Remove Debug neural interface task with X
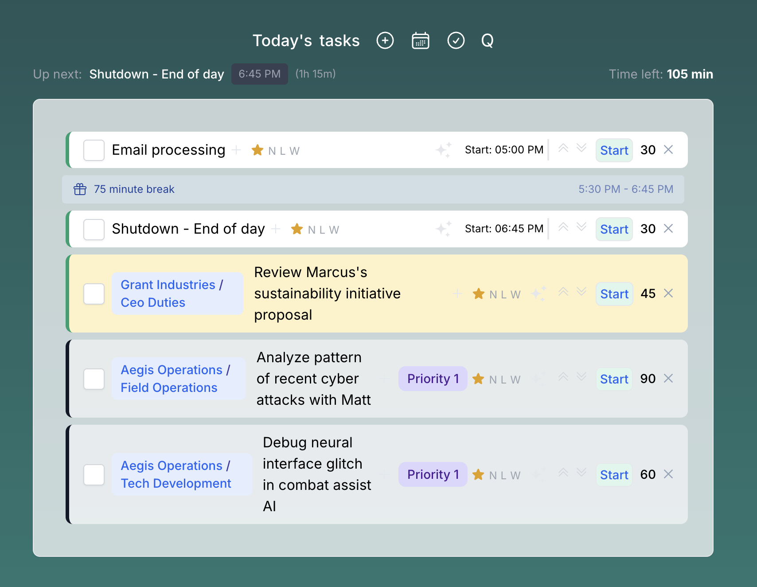 tap(668, 474)
